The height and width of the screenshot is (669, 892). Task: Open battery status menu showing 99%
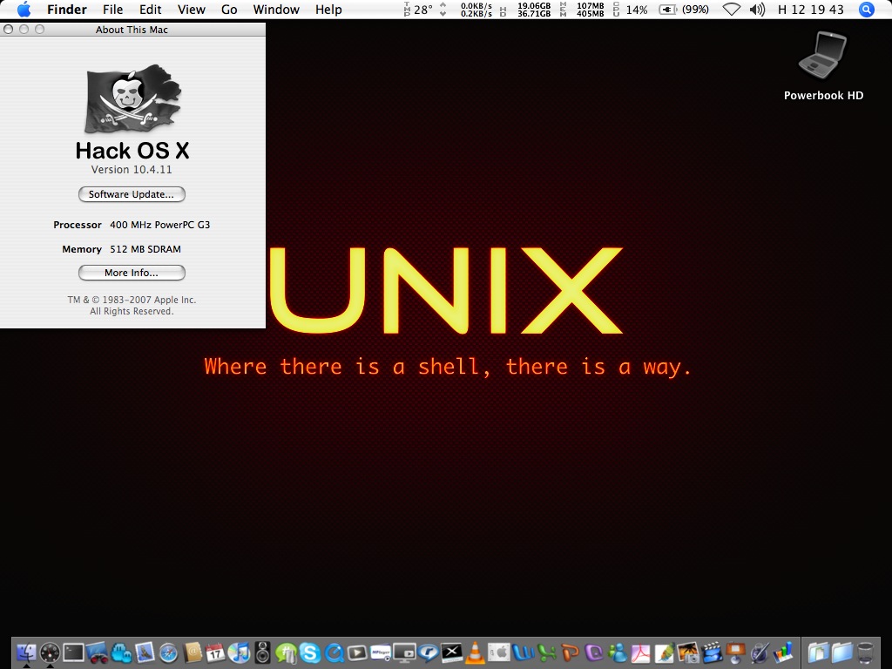(684, 10)
